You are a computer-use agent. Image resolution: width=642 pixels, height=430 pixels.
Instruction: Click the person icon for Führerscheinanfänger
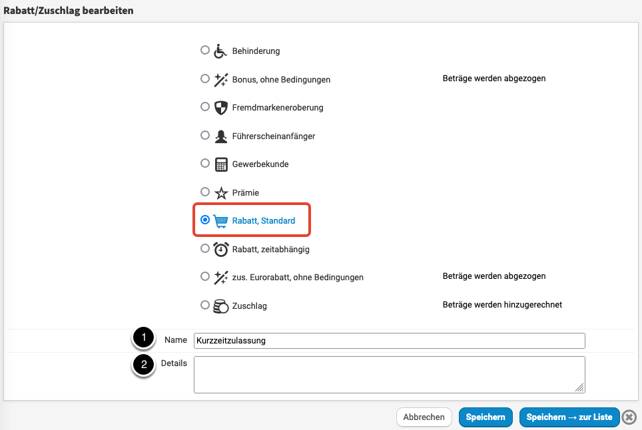pyautogui.click(x=220, y=136)
